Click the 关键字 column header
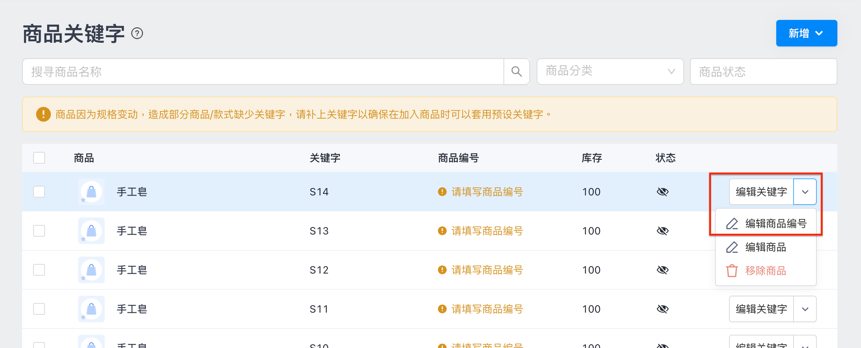 [x=325, y=158]
